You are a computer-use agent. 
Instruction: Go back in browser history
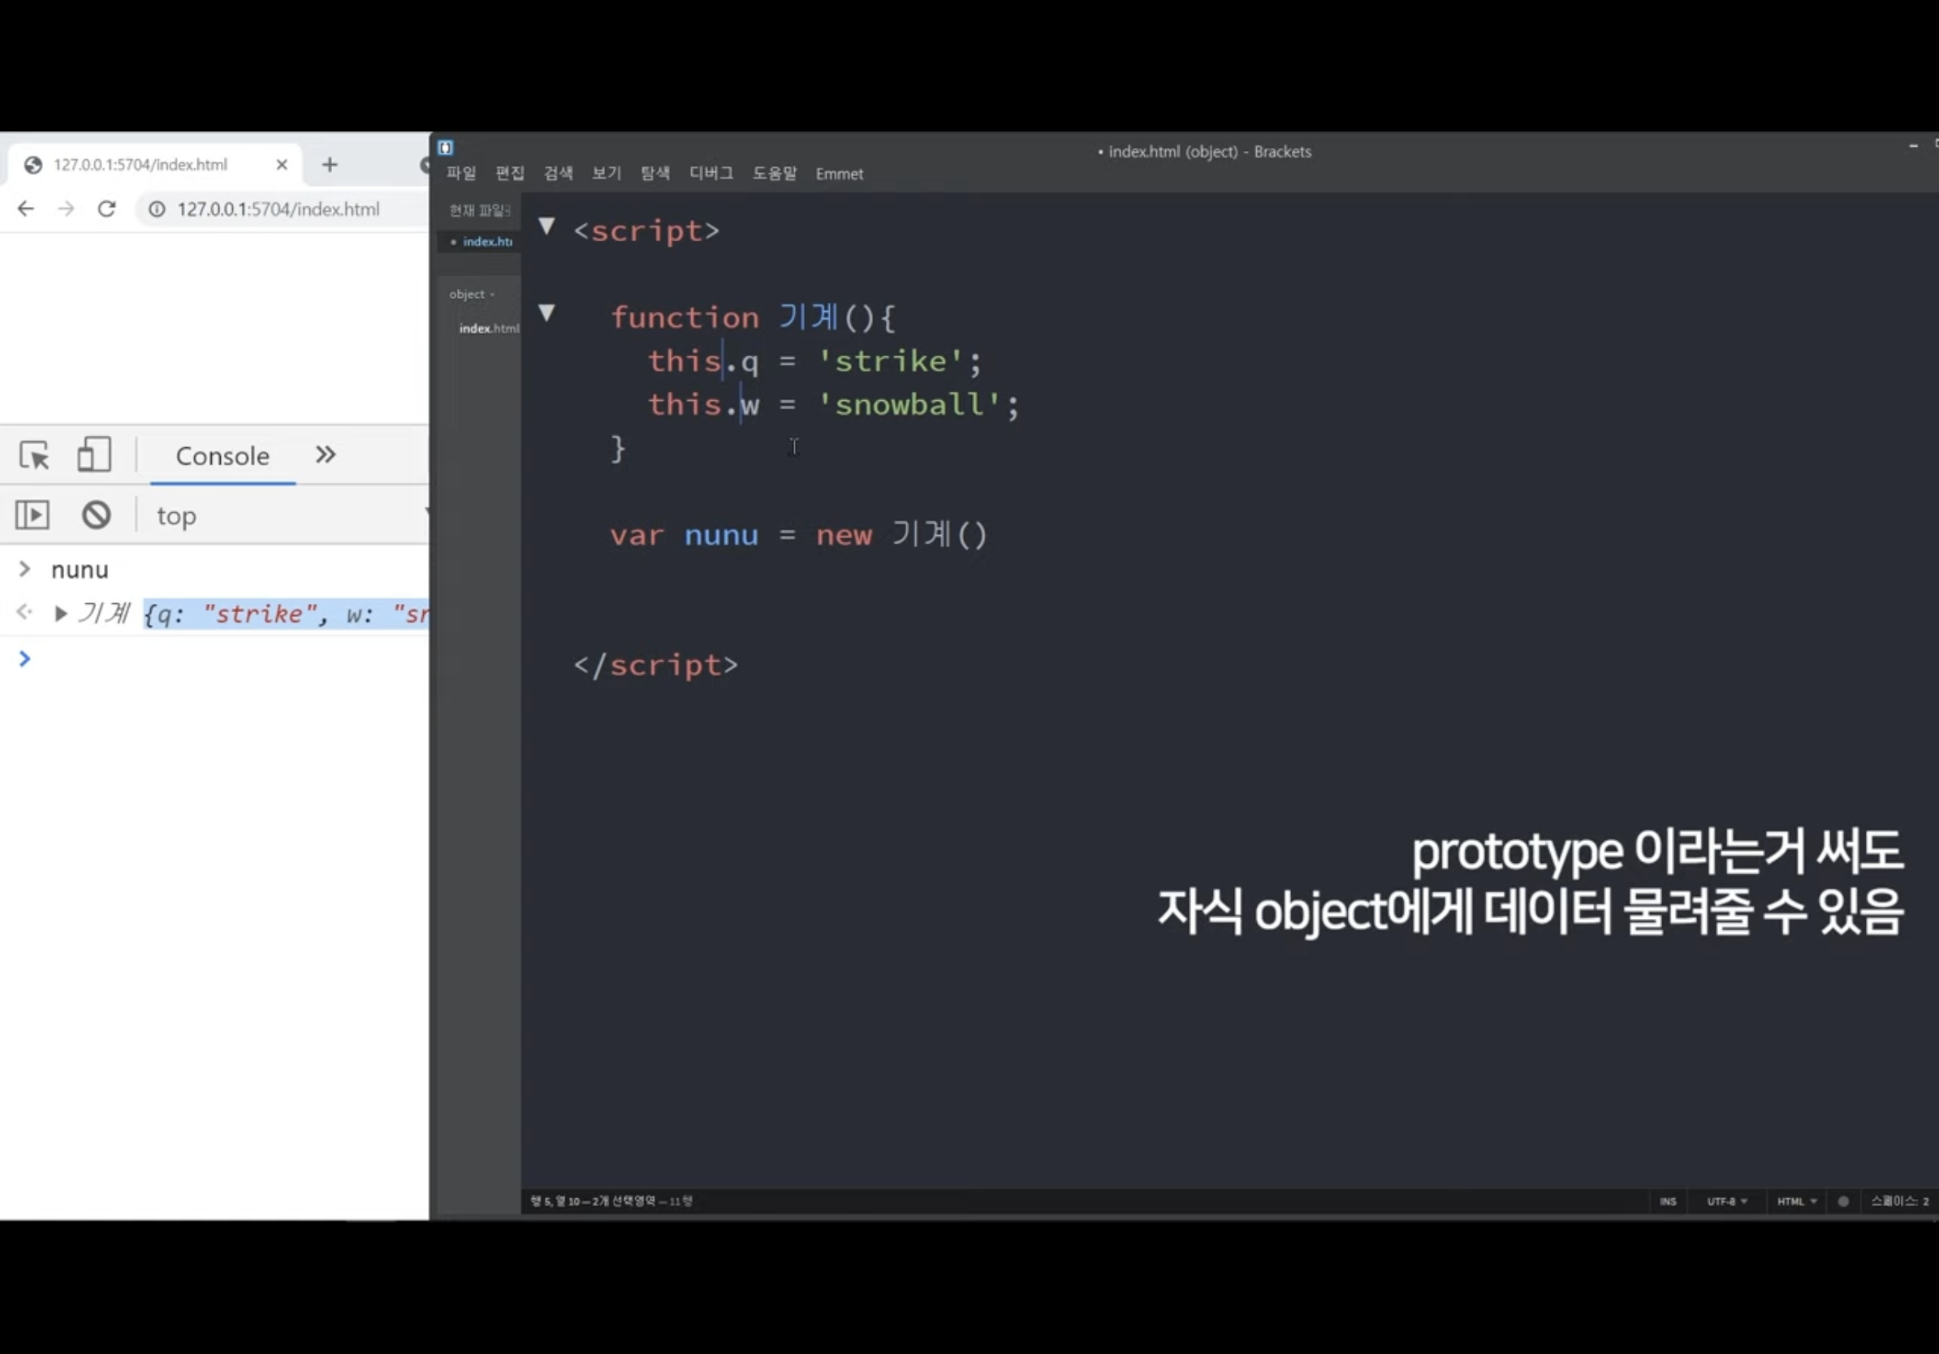pyautogui.click(x=25, y=209)
